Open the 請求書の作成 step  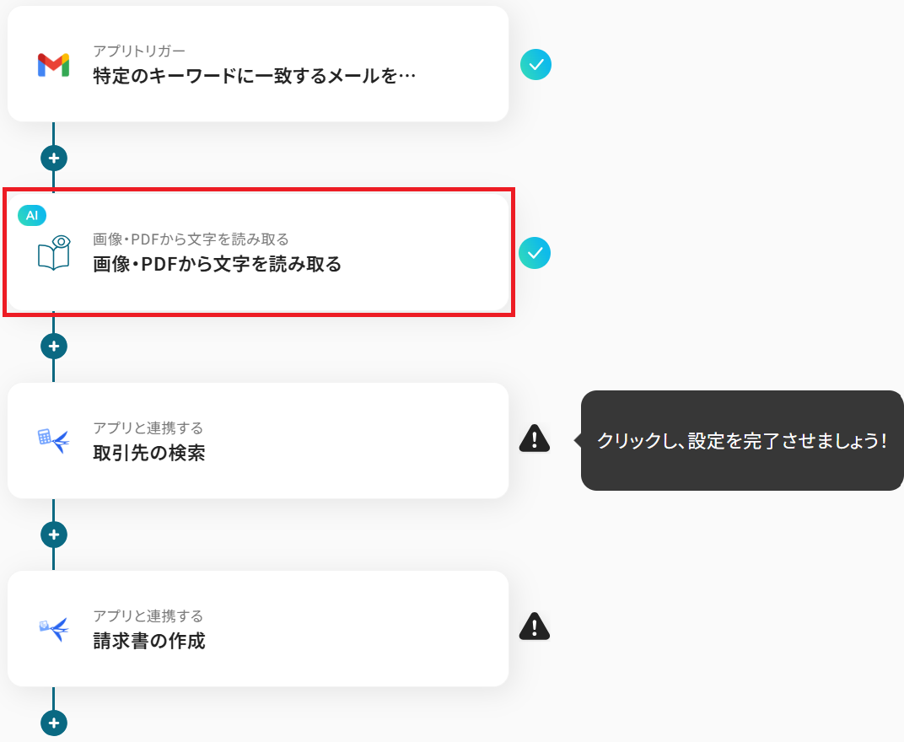pos(149,642)
